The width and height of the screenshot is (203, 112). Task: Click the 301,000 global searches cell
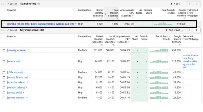98,50
